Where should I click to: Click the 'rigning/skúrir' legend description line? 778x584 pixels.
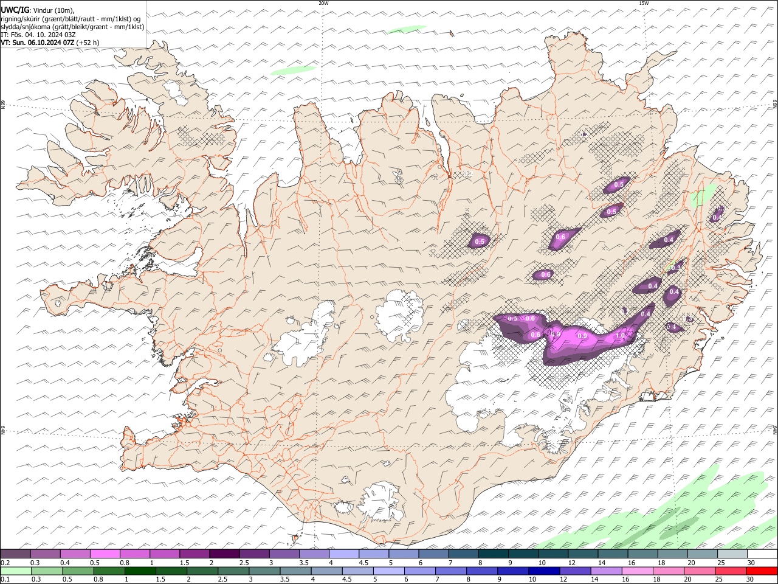(71, 18)
